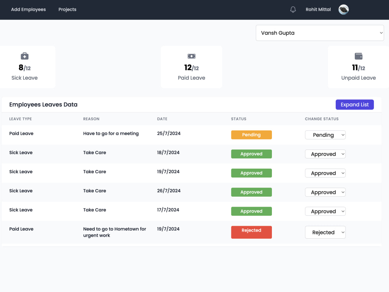The height and width of the screenshot is (292, 389).
Task: Click the Unpaid Leave wallet icon
Action: pyautogui.click(x=359, y=56)
